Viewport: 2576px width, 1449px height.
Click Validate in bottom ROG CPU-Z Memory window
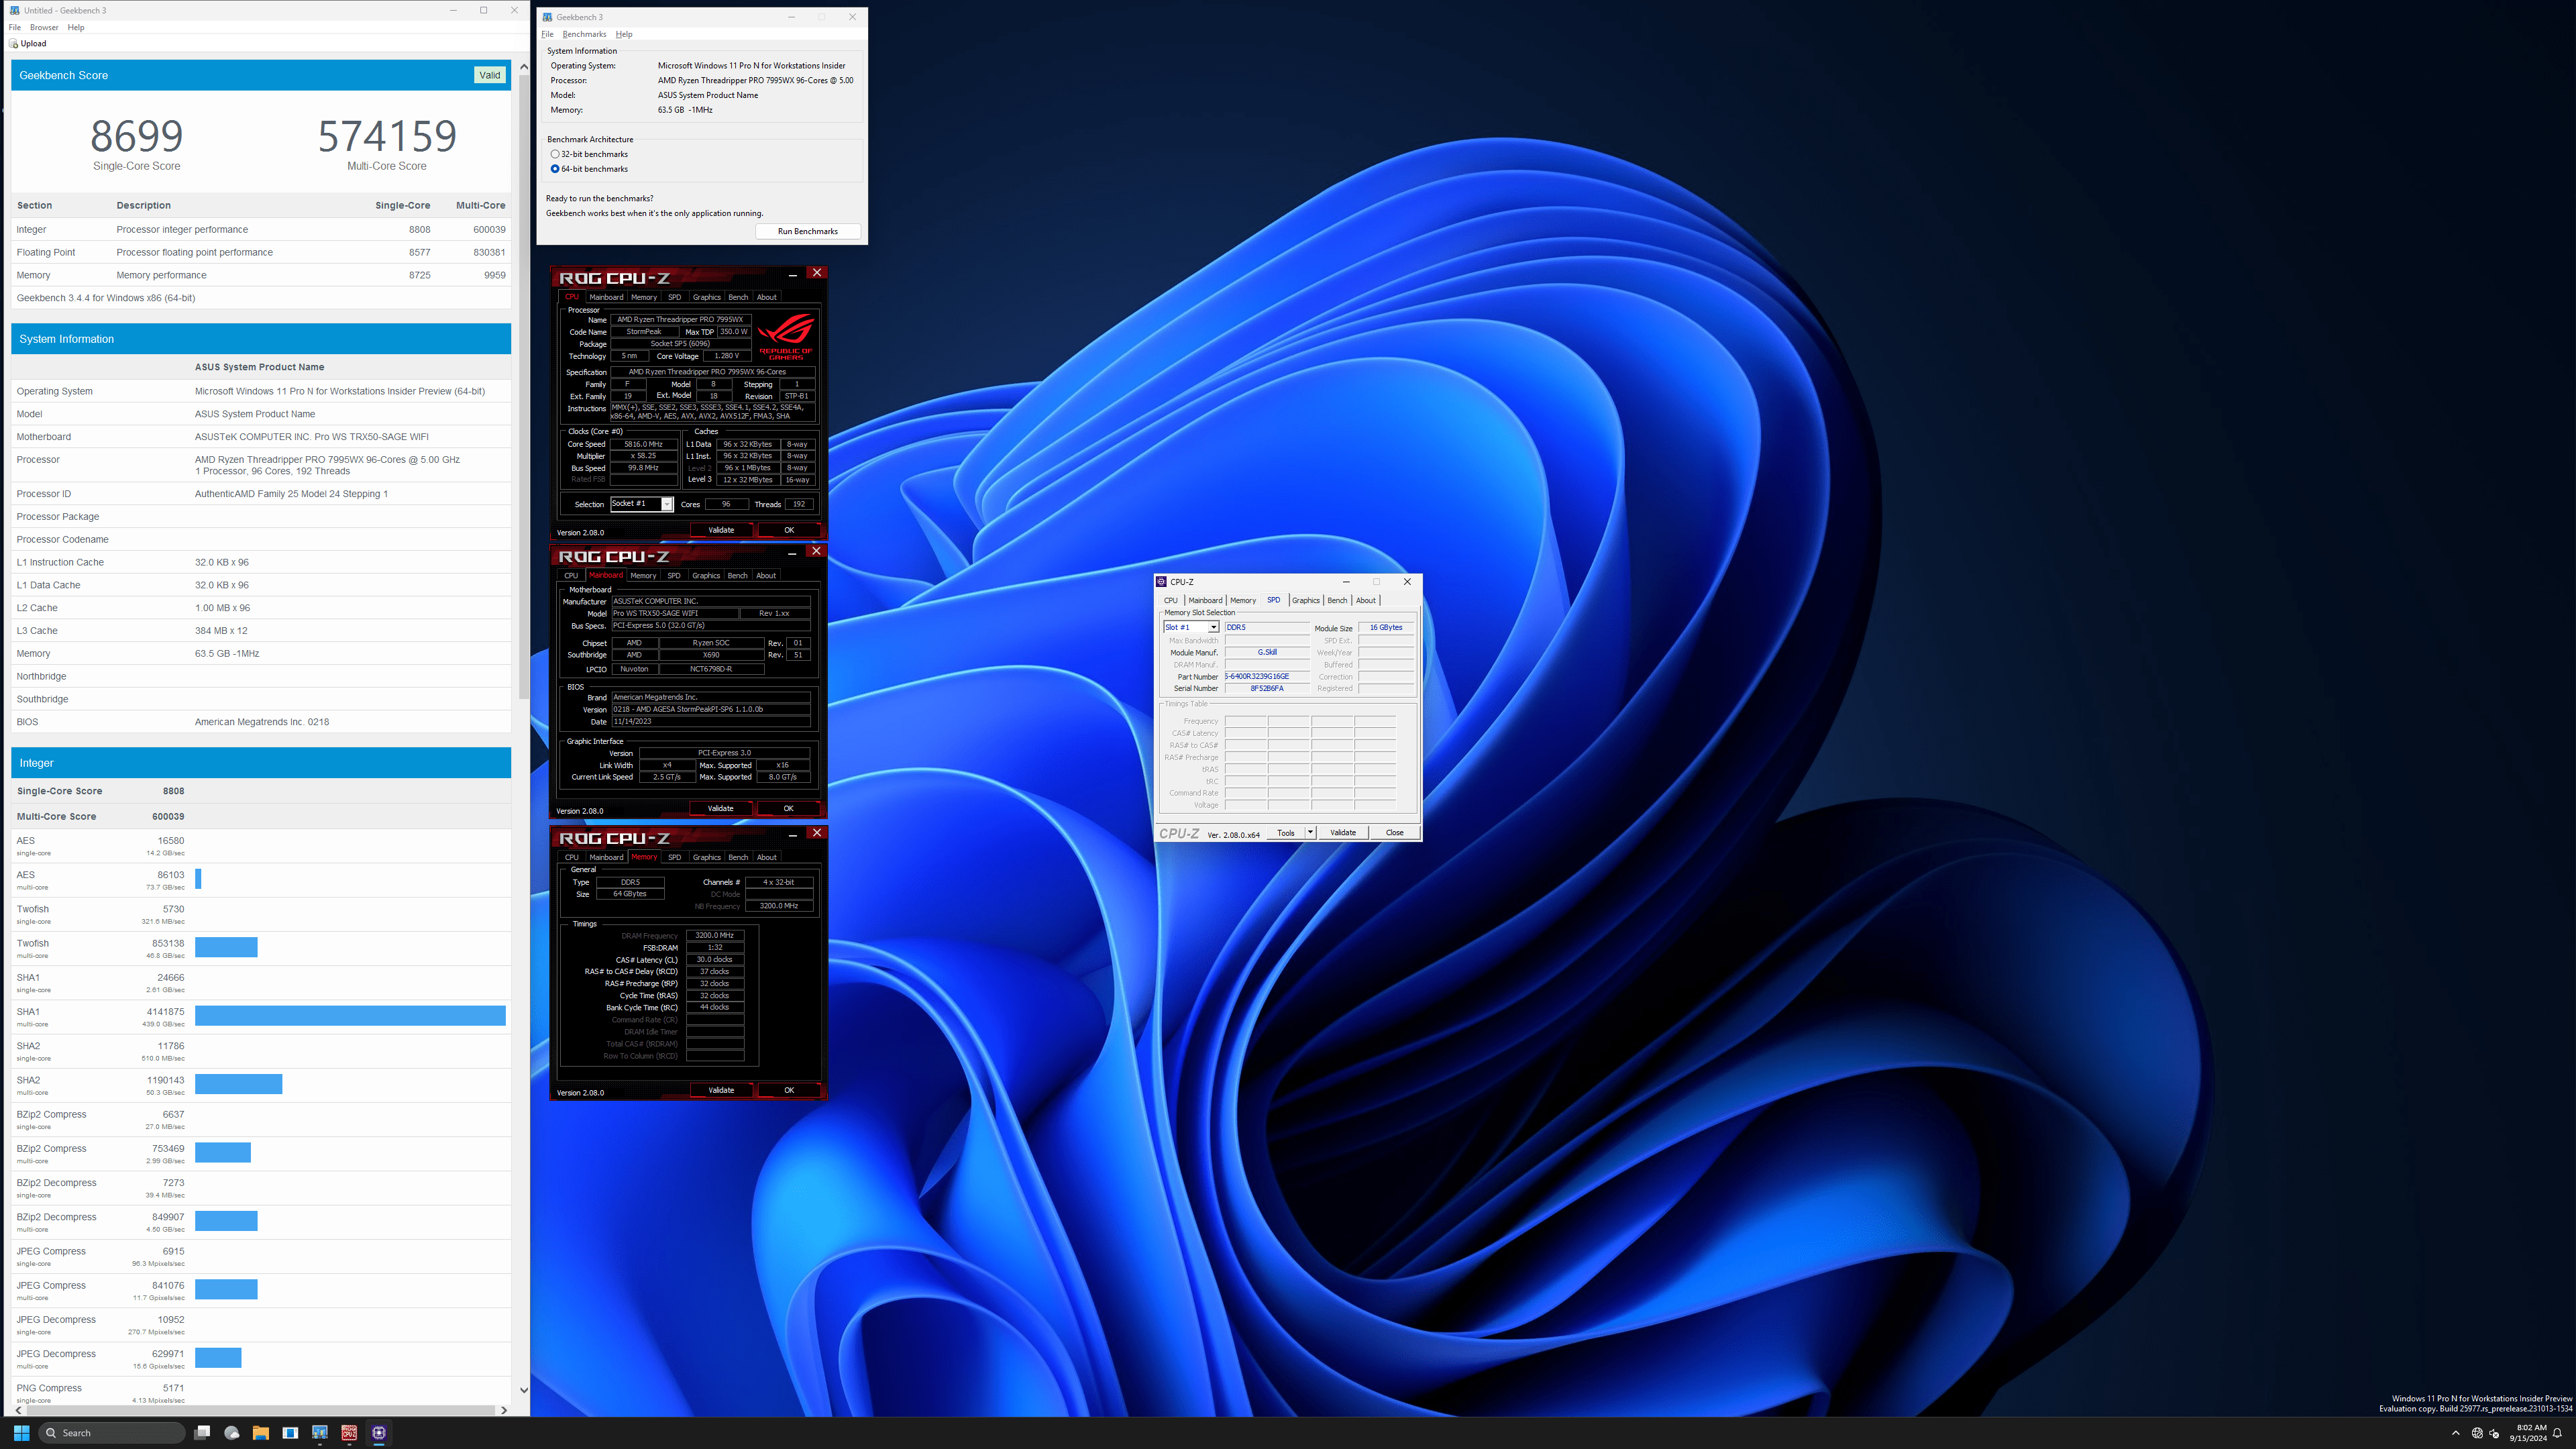tap(721, 1090)
